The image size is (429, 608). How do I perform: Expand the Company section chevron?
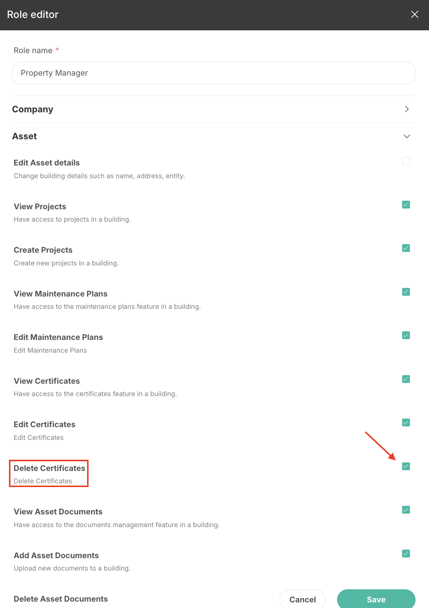[407, 109]
